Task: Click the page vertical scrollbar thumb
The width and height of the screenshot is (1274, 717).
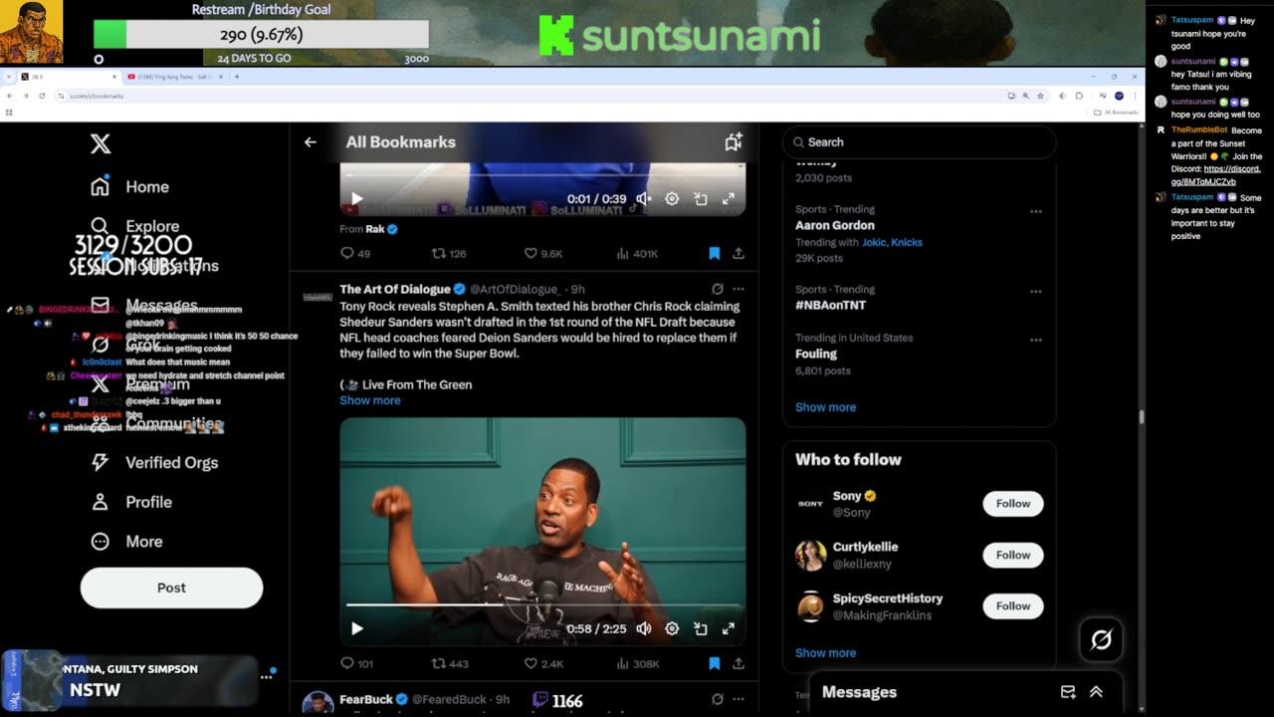Action: [1142, 417]
